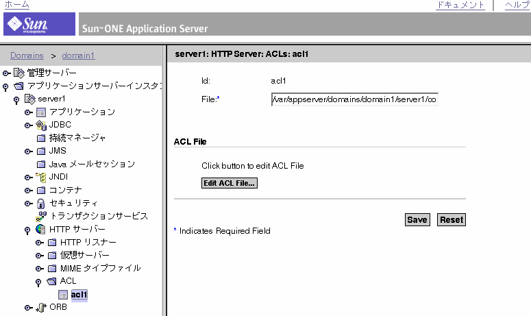This screenshot has height=316, width=531.
Task: Collapse the HTTP サーバー tree node
Action: 27,230
